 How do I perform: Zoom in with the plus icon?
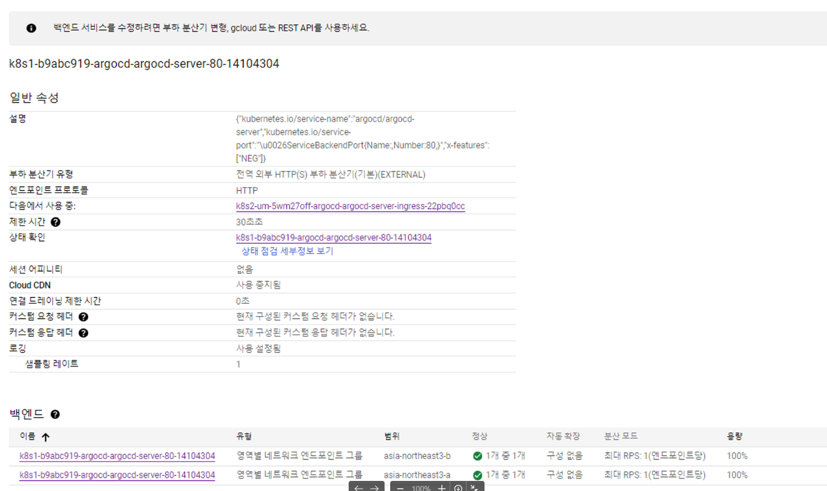tap(442, 488)
